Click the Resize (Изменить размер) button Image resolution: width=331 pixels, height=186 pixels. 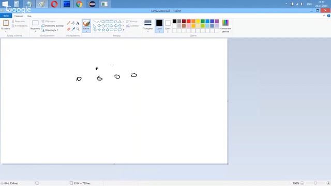click(x=52, y=26)
